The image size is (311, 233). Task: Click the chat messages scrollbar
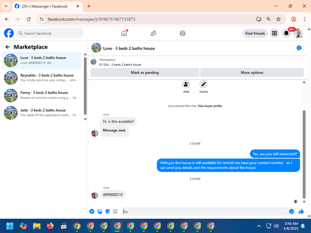304,154
